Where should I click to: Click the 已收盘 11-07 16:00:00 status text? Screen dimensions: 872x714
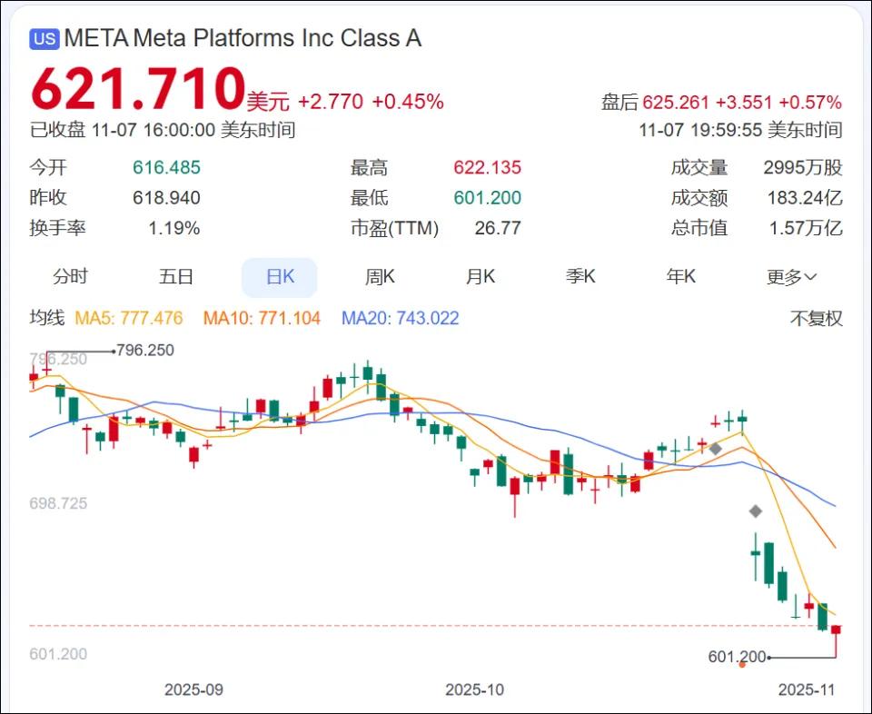[x=162, y=130]
